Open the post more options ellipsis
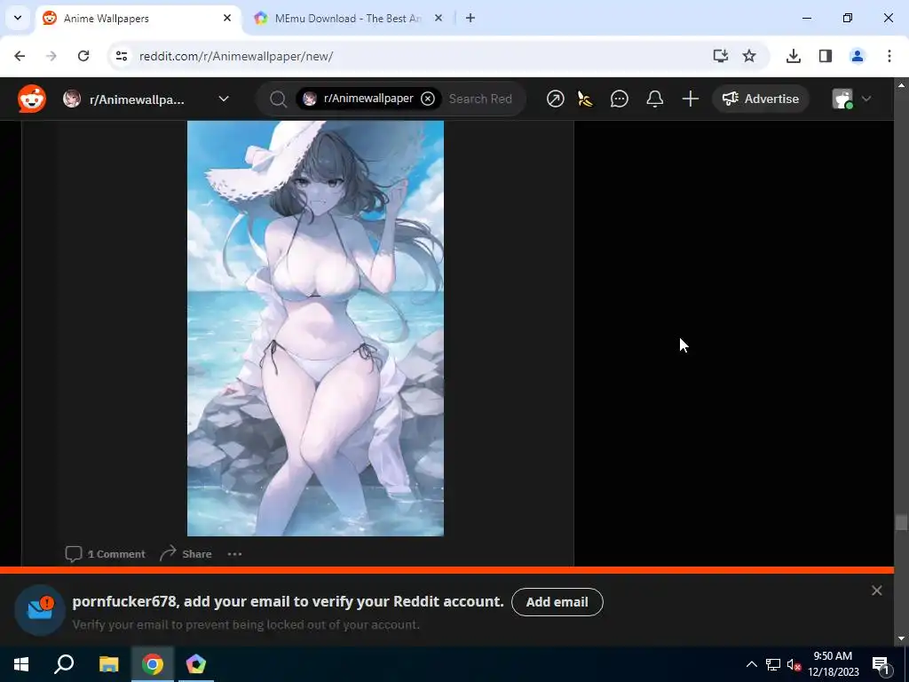The image size is (909, 682). pyautogui.click(x=234, y=554)
